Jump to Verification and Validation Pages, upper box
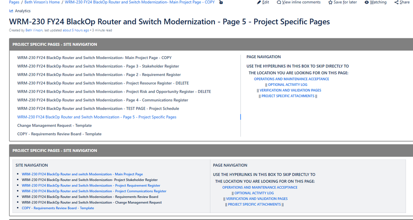The image size is (413, 220). (290, 90)
